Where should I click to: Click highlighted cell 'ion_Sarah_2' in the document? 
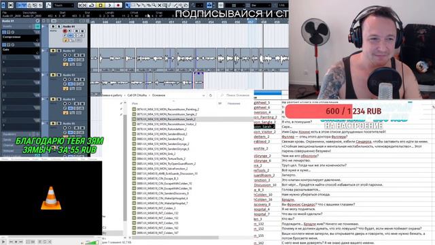(264, 127)
